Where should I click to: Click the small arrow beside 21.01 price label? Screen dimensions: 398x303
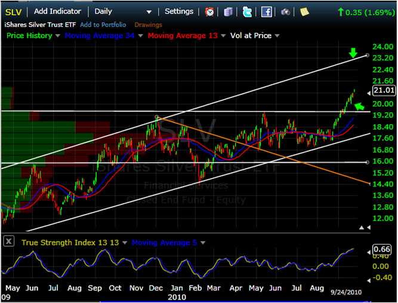click(368, 91)
